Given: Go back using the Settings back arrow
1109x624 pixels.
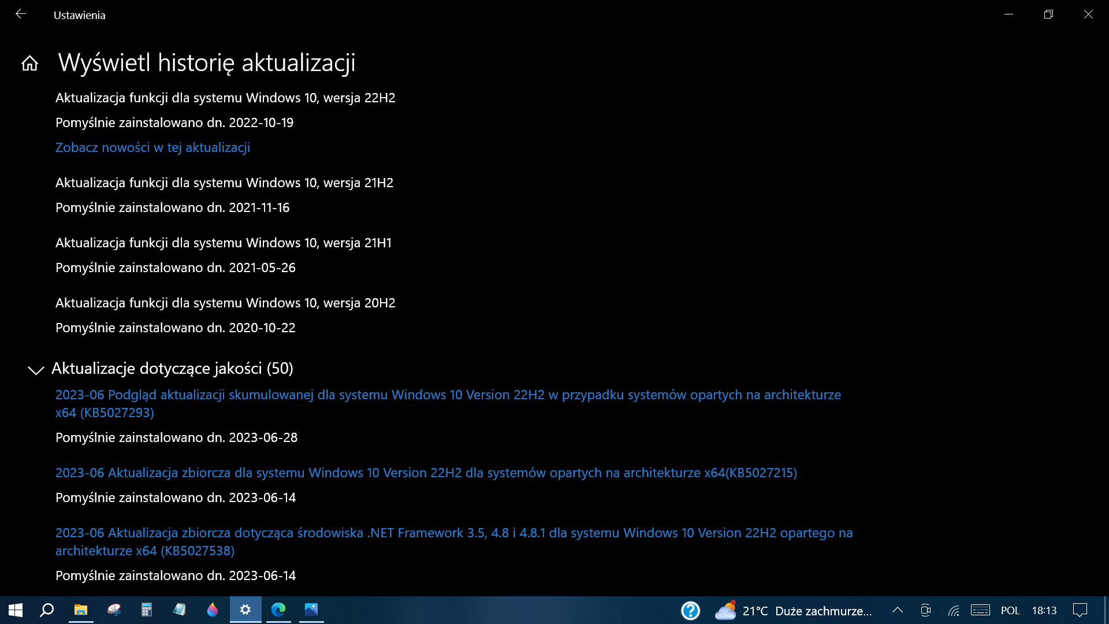Looking at the screenshot, I should coord(21,14).
